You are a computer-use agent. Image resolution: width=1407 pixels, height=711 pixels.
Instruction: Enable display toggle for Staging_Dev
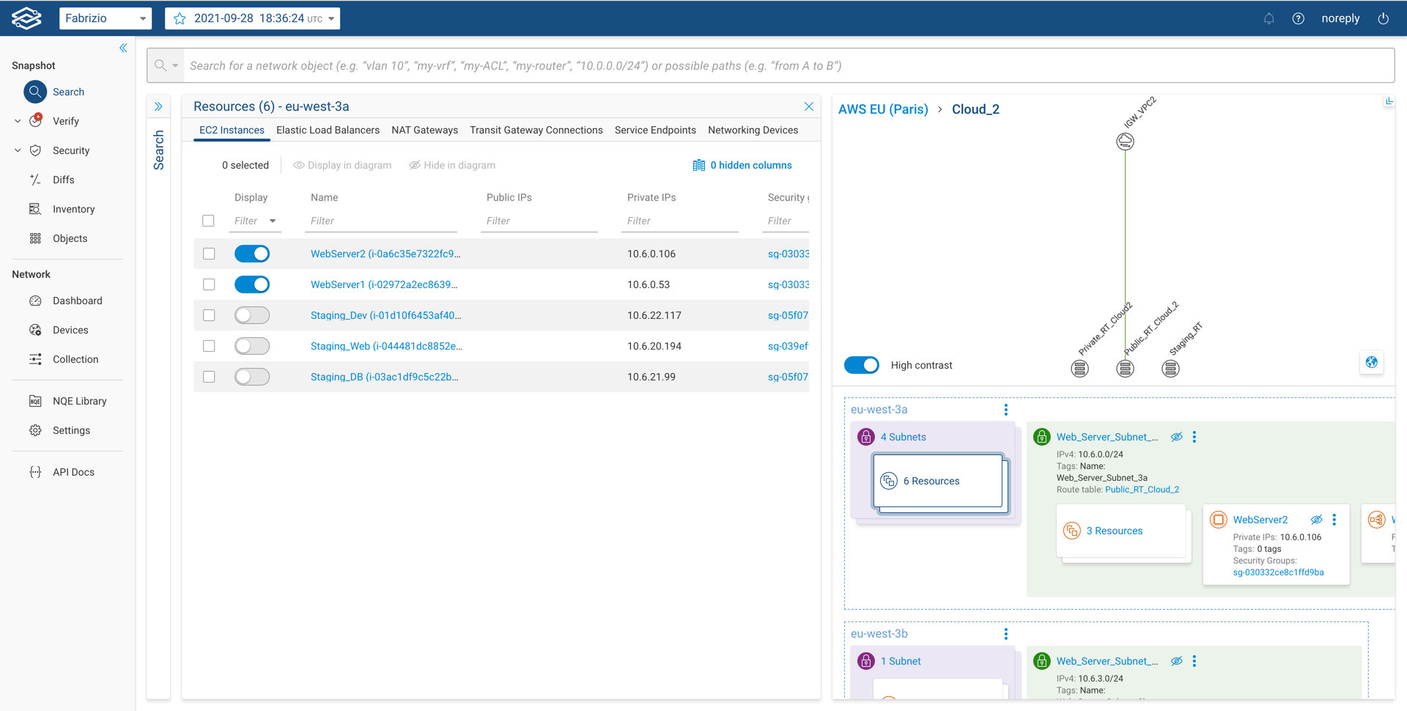point(252,315)
